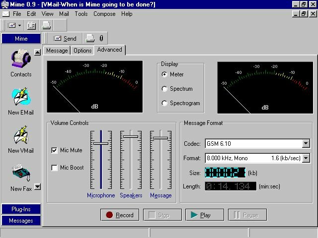Screen dimensions: 318x238
Task: Create a New VMail message
Action: 21,134
